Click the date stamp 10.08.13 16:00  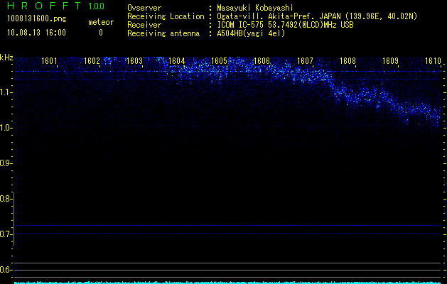pyautogui.click(x=36, y=33)
